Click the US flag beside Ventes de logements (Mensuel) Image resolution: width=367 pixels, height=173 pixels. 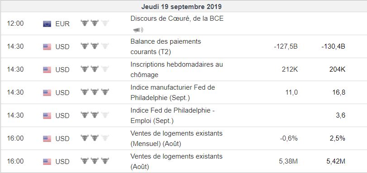(47, 139)
